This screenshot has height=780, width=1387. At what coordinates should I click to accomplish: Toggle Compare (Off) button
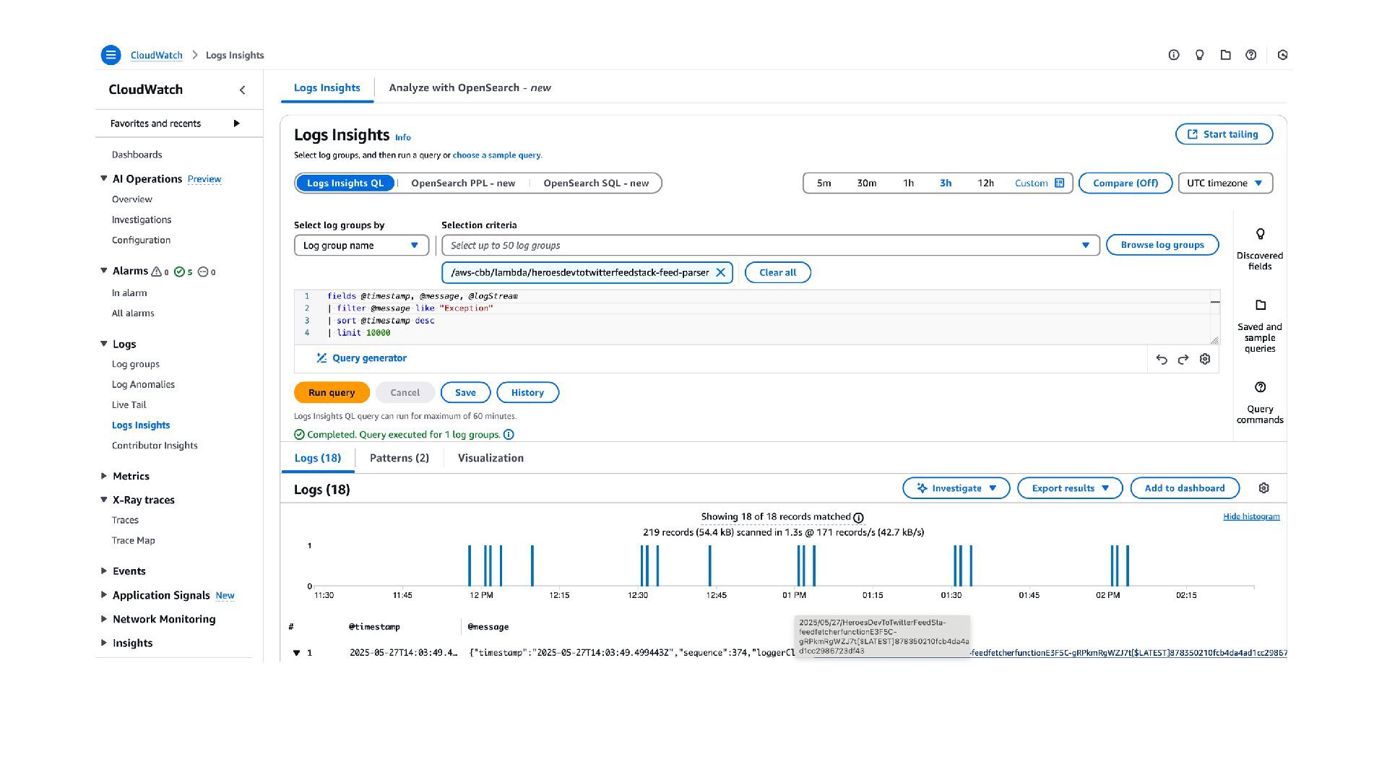tap(1125, 183)
